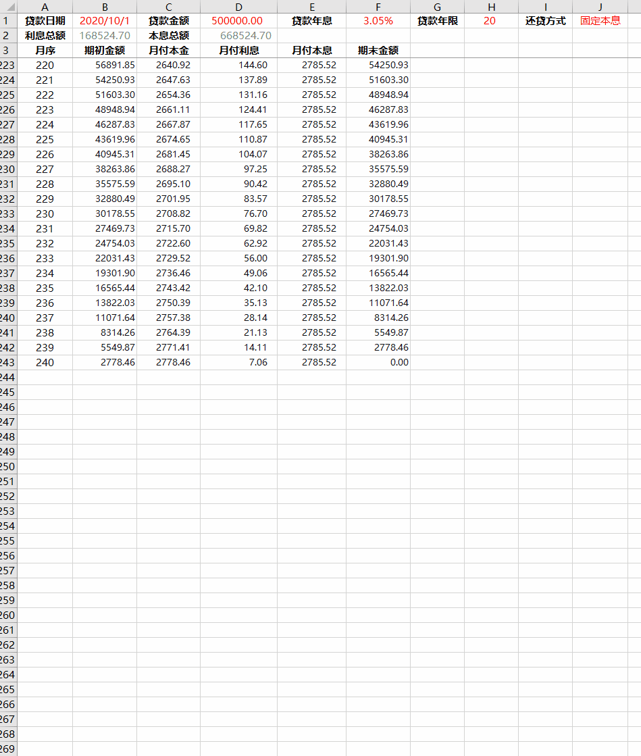Click the select-all corner triangle

pos(9,7)
